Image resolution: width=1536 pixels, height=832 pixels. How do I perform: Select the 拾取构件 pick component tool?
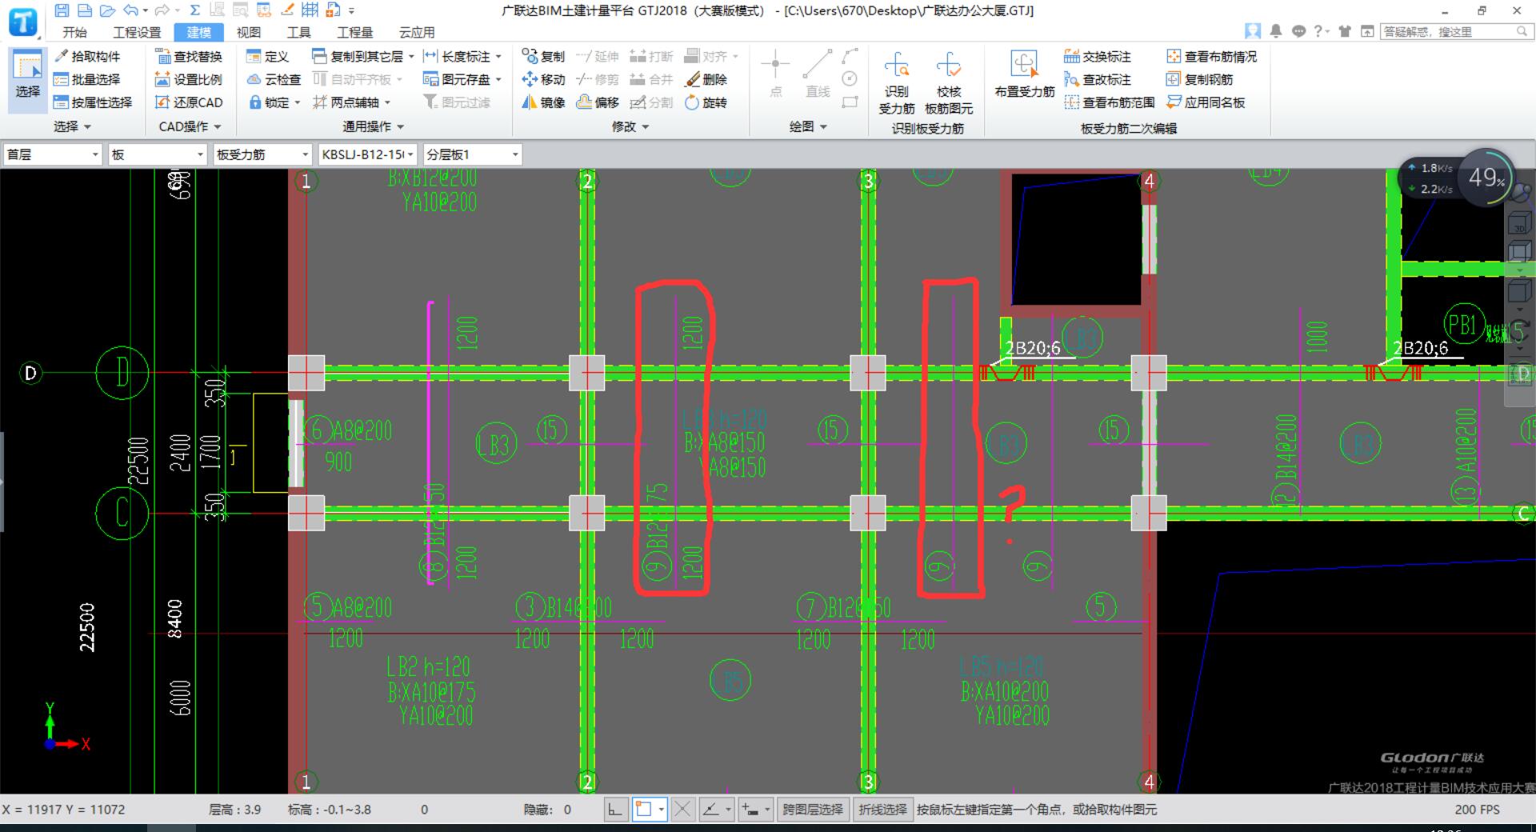coord(87,57)
